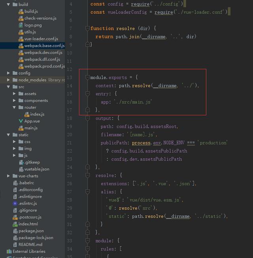This screenshot has width=253, height=258.
Task: Click the .gitkeep file icon
Action: (21, 162)
